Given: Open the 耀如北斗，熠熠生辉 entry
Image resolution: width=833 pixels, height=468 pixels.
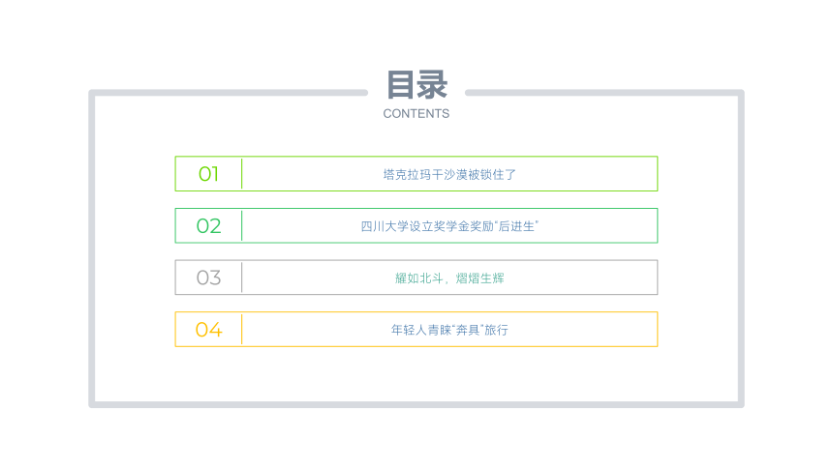Looking at the screenshot, I should [x=449, y=278].
